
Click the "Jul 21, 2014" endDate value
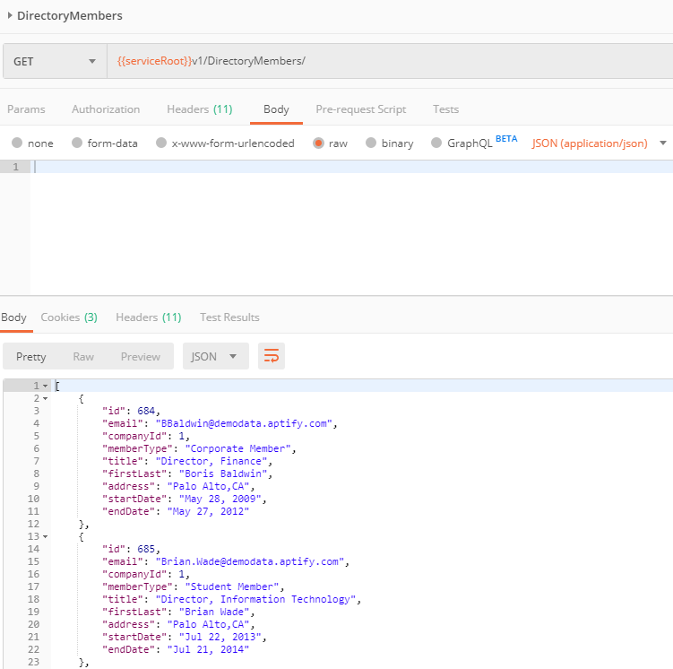(x=208, y=649)
